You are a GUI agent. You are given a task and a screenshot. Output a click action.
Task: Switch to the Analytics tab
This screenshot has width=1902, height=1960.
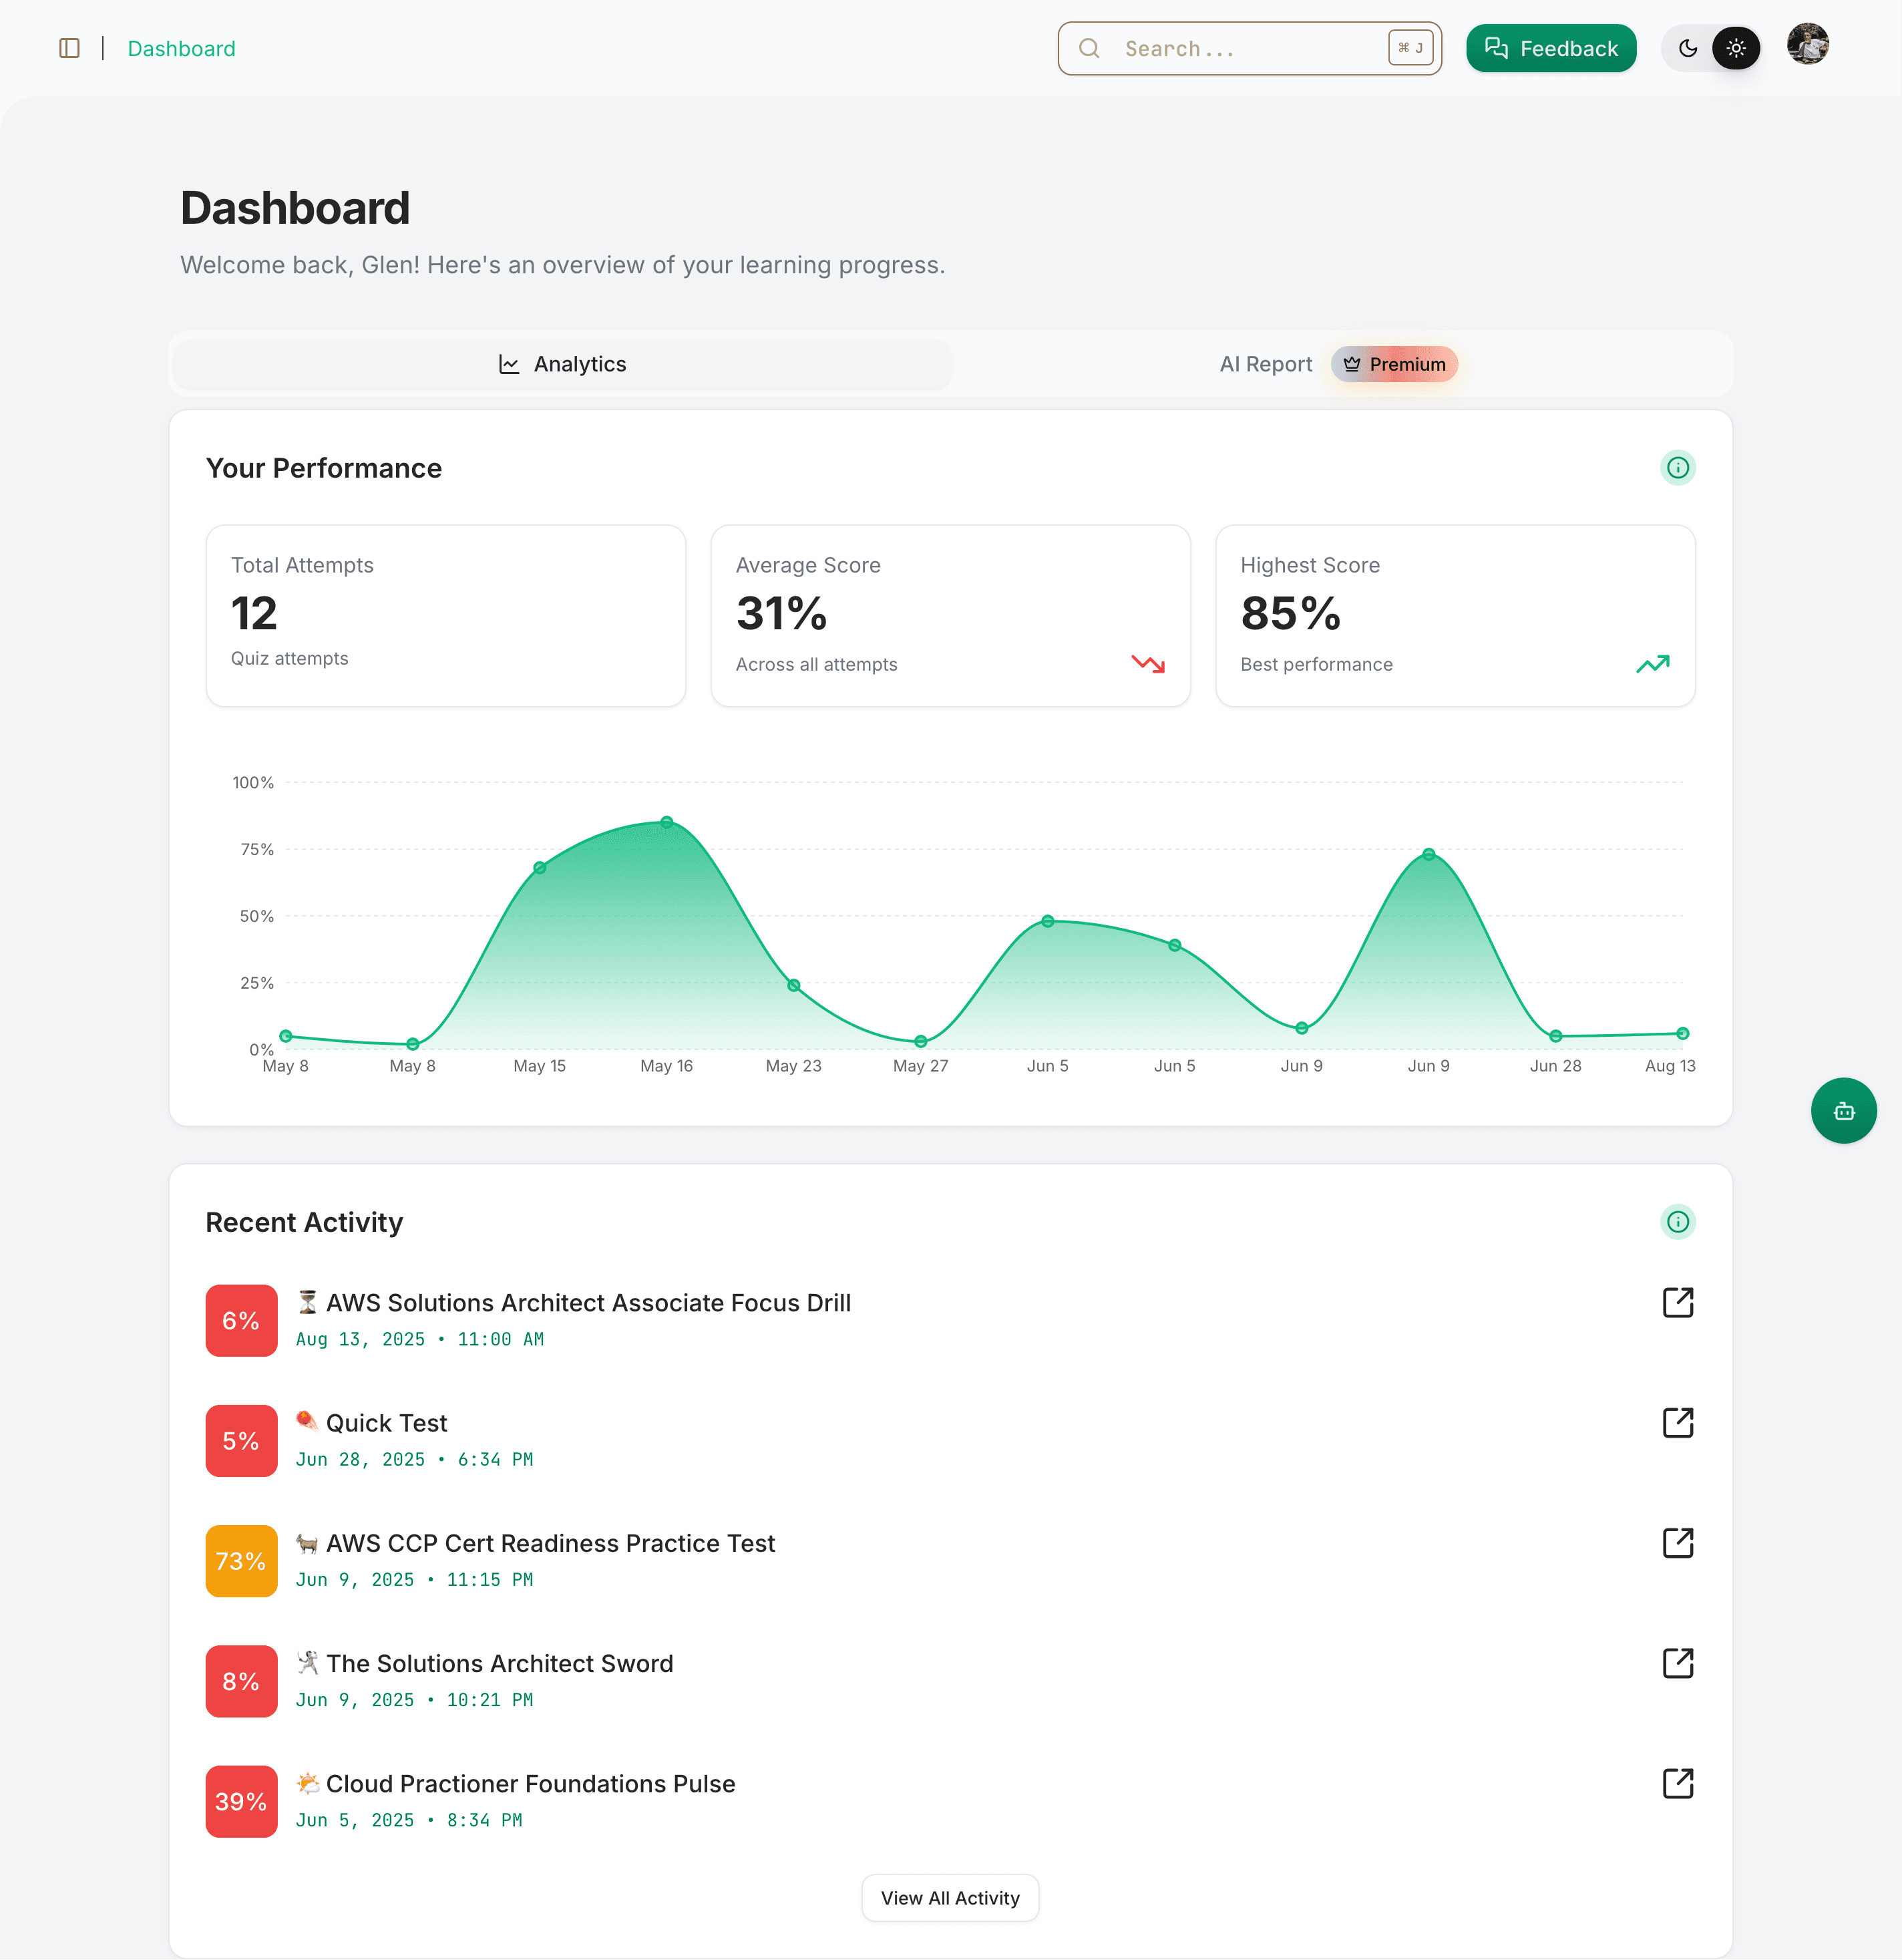562,364
